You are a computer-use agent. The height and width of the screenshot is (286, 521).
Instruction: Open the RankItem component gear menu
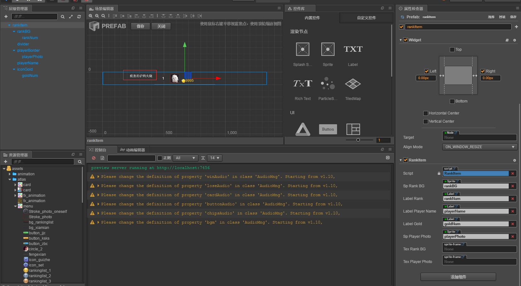tap(515, 161)
